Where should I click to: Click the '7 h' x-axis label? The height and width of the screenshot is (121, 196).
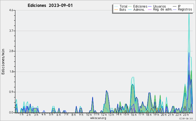pyautogui.click(x=66, y=114)
